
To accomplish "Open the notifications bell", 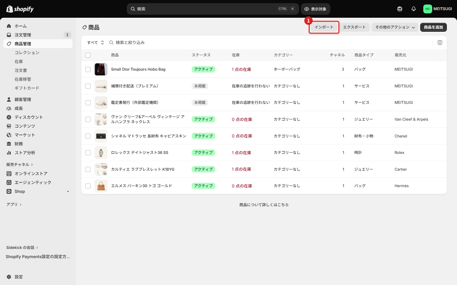I will tap(414, 9).
